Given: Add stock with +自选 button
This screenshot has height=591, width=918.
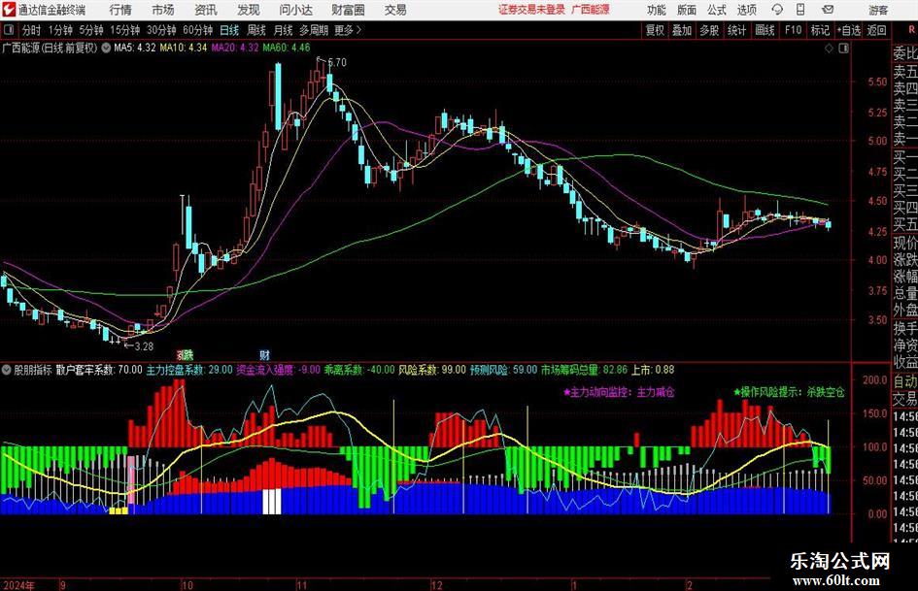Looking at the screenshot, I should pyautogui.click(x=849, y=30).
